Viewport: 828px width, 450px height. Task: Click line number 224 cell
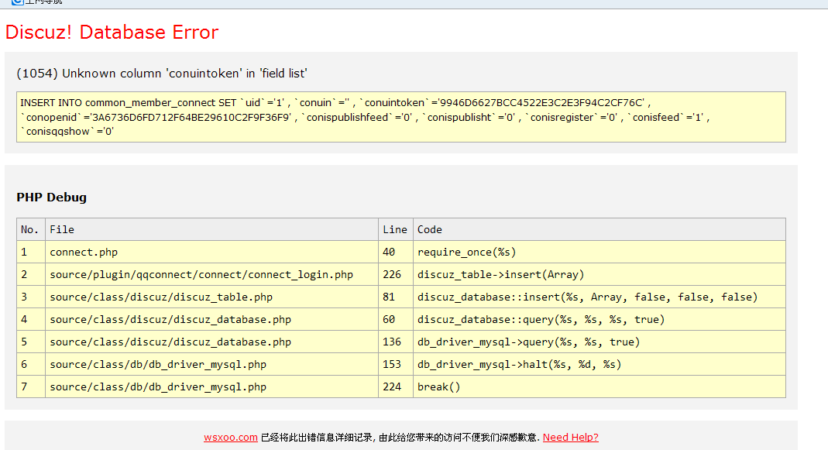point(396,386)
